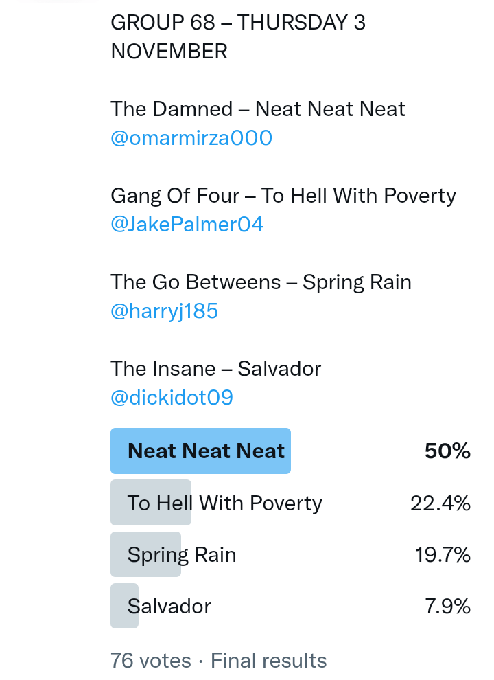This screenshot has width=494, height=680.
Task: Click The Go Betweens – Spring Rain text
Action: click(x=261, y=282)
